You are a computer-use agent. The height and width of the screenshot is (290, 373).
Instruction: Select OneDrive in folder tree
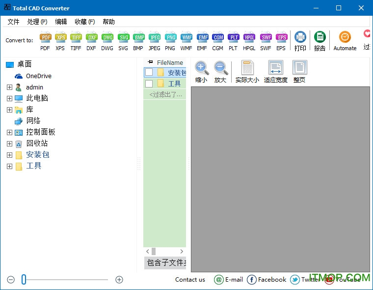coord(33,76)
